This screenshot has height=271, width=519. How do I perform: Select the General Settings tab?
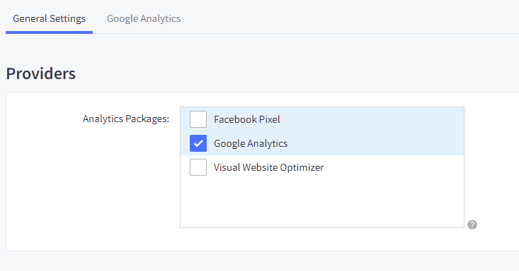click(x=49, y=18)
